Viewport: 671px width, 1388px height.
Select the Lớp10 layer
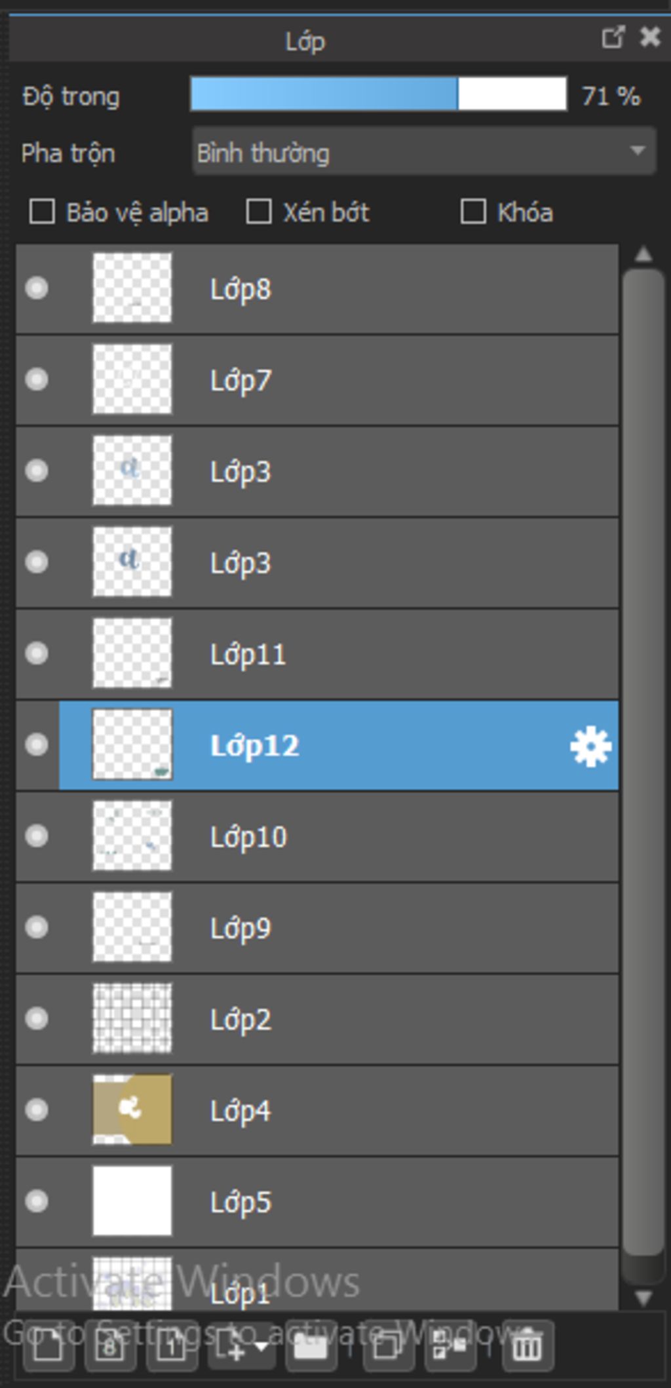point(393,837)
